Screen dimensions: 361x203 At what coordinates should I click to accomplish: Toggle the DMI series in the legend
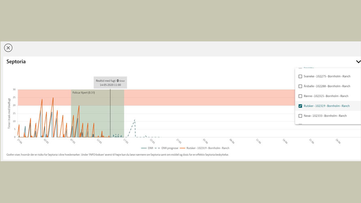click(147, 148)
